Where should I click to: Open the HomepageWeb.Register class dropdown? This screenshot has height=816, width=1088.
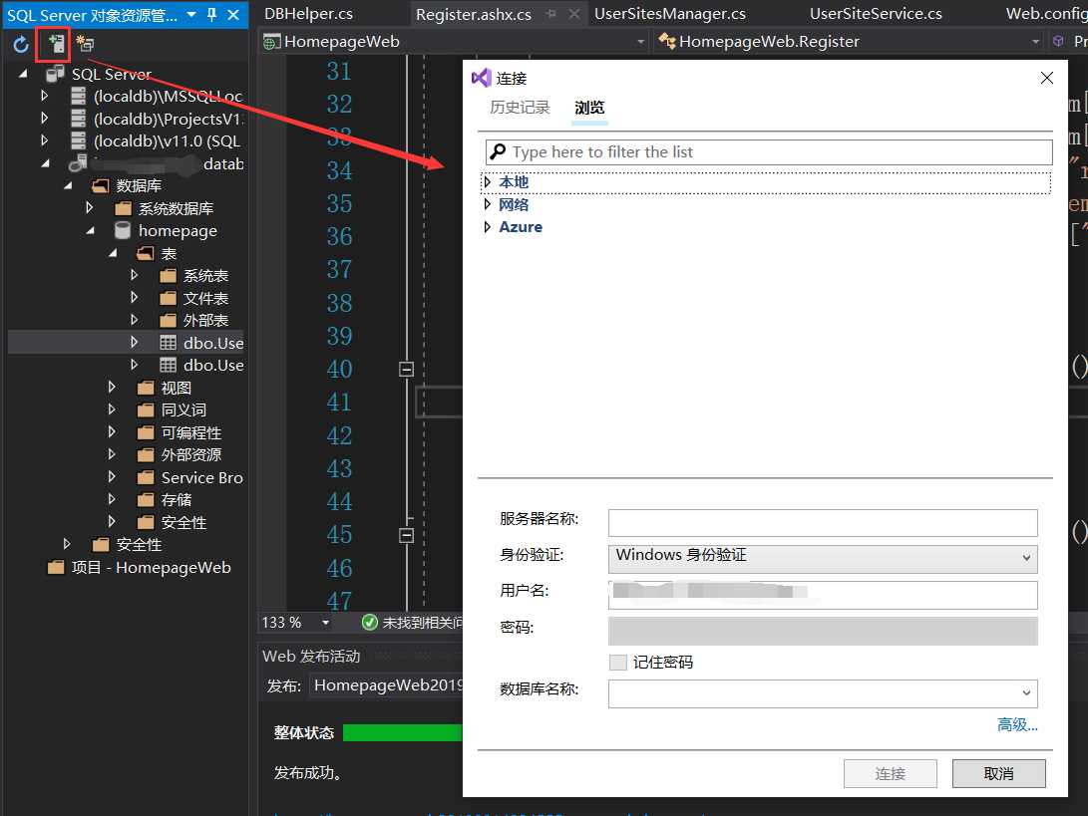[1035, 42]
